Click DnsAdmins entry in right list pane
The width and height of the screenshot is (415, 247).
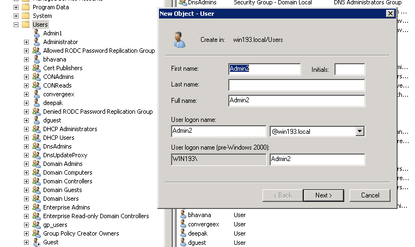click(x=202, y=3)
